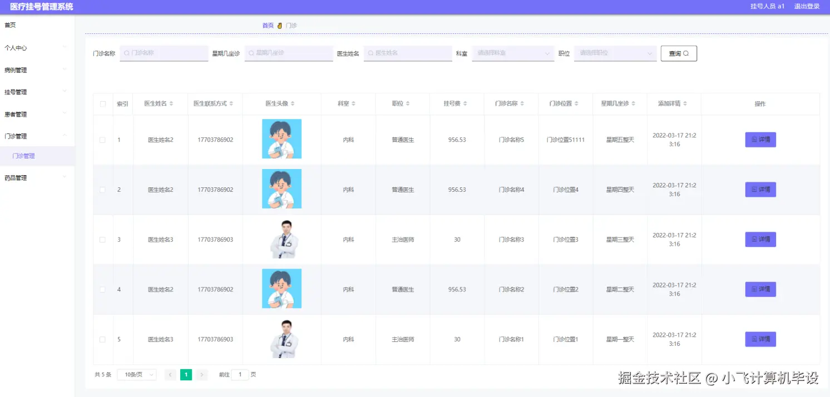
Task: Toggle the select-all header checkbox
Action: (x=102, y=104)
